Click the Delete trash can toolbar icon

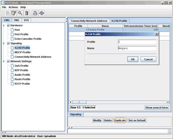(27, 13)
